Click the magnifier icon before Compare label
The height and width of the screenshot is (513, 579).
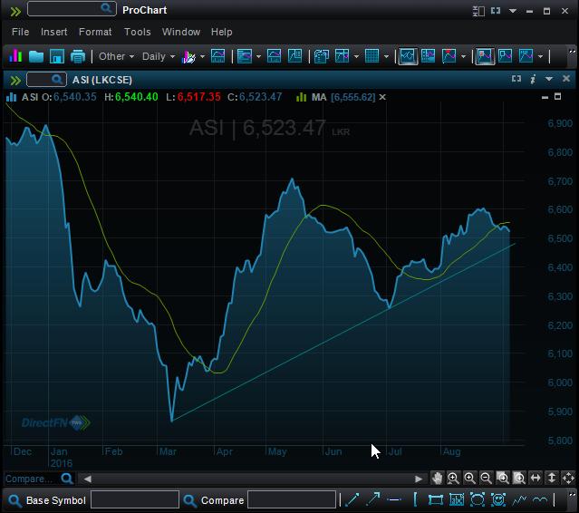tap(189, 501)
